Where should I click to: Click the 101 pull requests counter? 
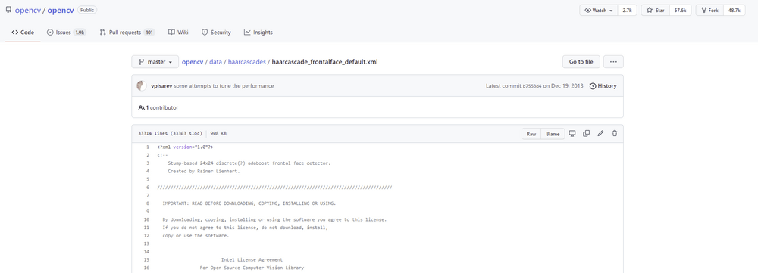[149, 33]
